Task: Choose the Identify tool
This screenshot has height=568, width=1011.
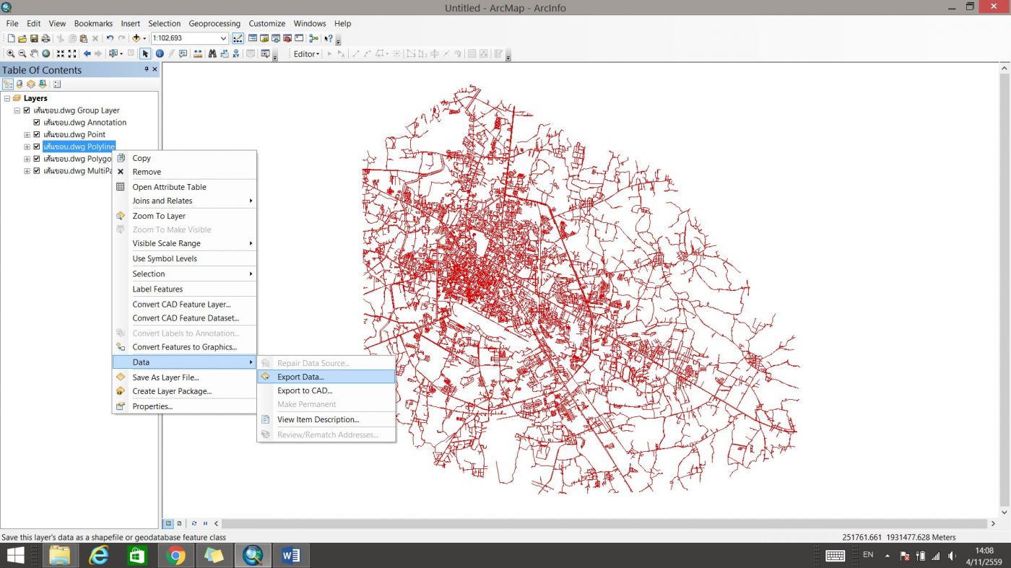Action: [x=160, y=54]
